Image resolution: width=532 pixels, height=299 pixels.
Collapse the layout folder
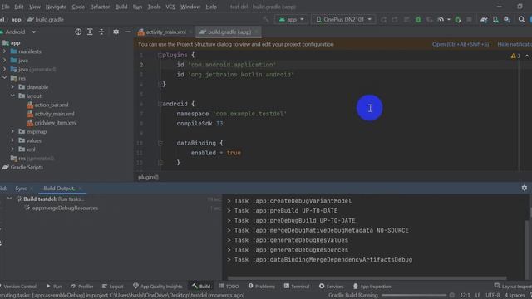pyautogui.click(x=12, y=96)
